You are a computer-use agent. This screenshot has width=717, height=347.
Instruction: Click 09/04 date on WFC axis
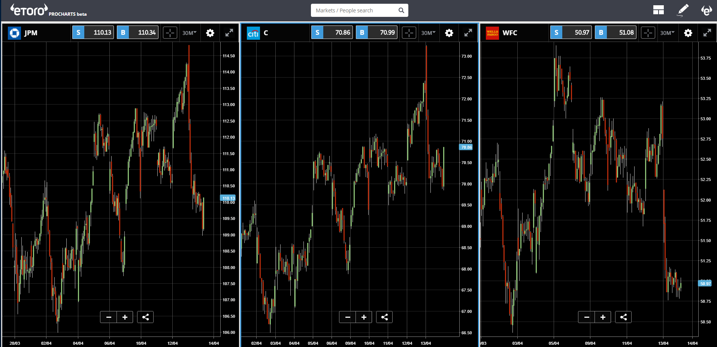point(590,343)
